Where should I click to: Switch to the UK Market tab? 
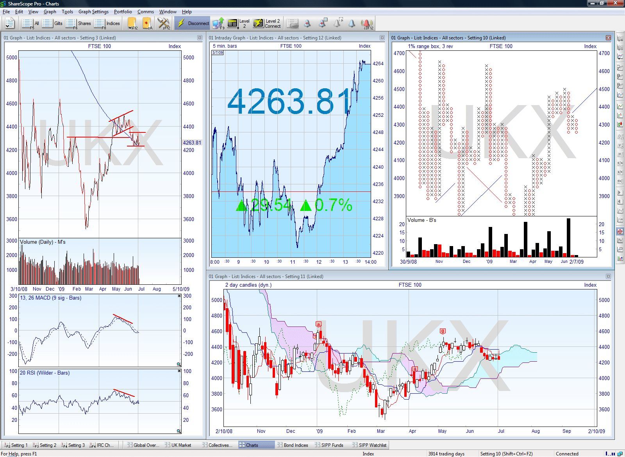click(x=178, y=445)
